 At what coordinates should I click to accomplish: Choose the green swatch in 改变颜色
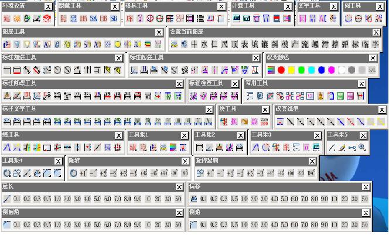click(301, 70)
